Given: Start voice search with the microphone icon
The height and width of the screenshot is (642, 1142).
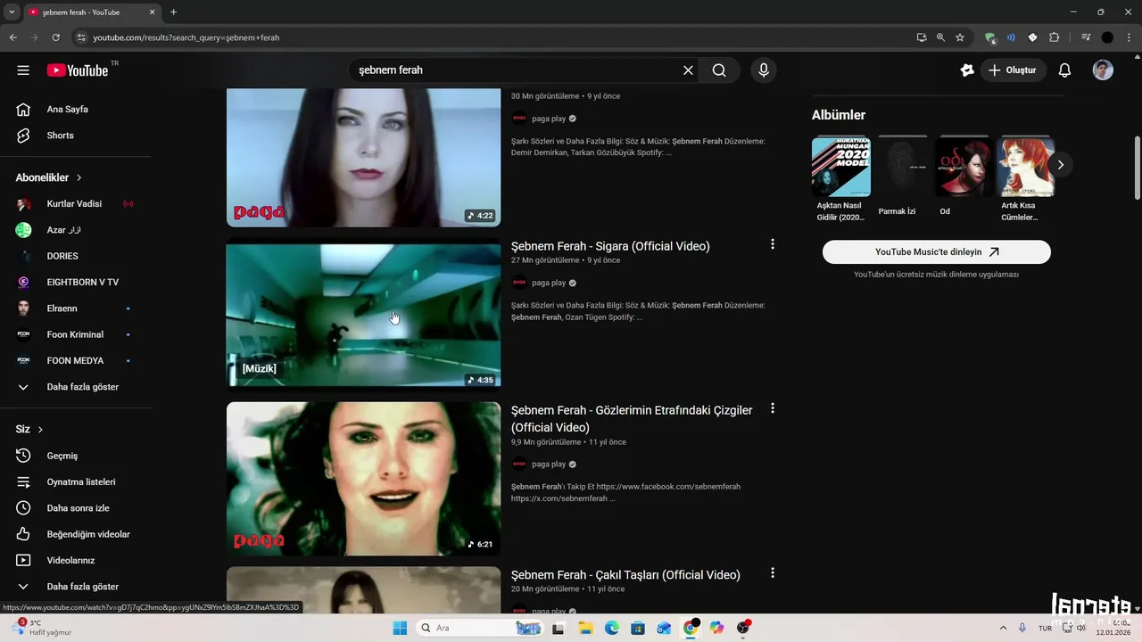Looking at the screenshot, I should tap(764, 70).
